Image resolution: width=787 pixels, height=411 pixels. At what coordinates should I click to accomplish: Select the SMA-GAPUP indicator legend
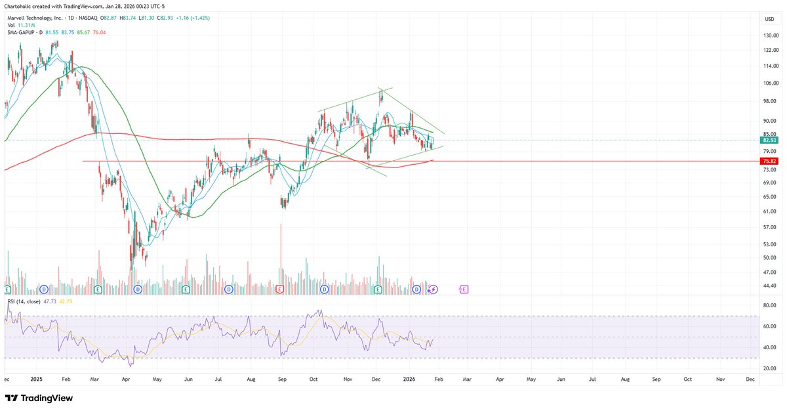click(x=26, y=32)
